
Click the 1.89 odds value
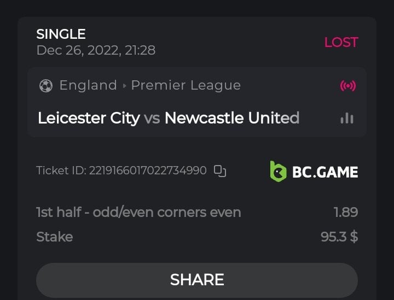pyautogui.click(x=346, y=212)
